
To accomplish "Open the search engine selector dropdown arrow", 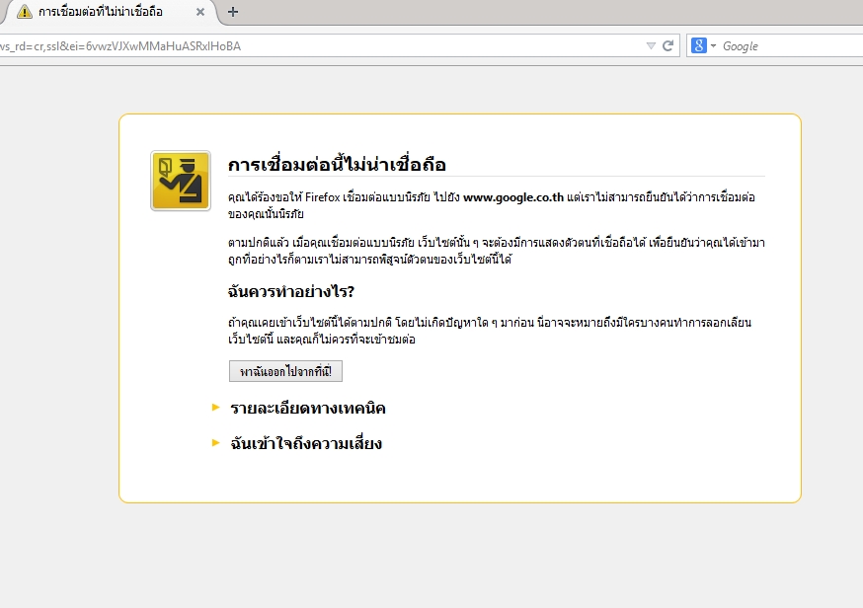I will click(713, 45).
